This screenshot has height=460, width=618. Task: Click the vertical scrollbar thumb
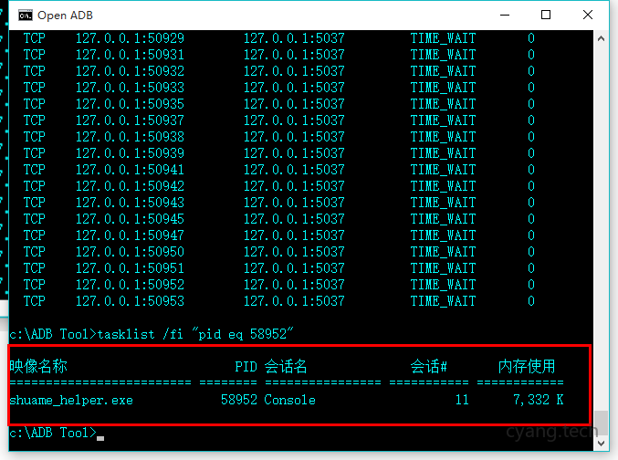pos(600,423)
